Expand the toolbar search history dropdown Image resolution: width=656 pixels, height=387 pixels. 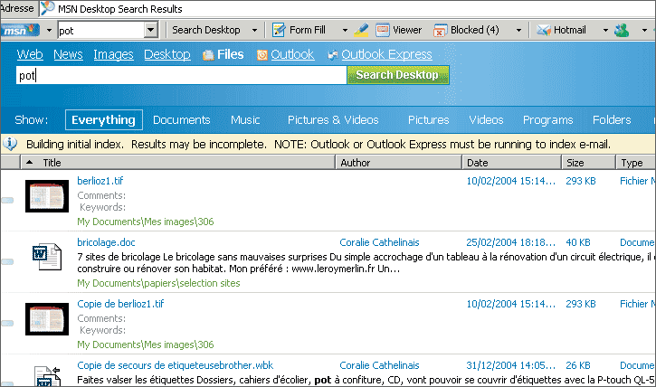150,30
